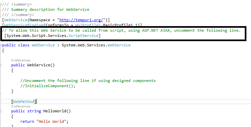251x127 pixels.
Task: Collapse the WebService class outline
Action: (x=1, y=45)
